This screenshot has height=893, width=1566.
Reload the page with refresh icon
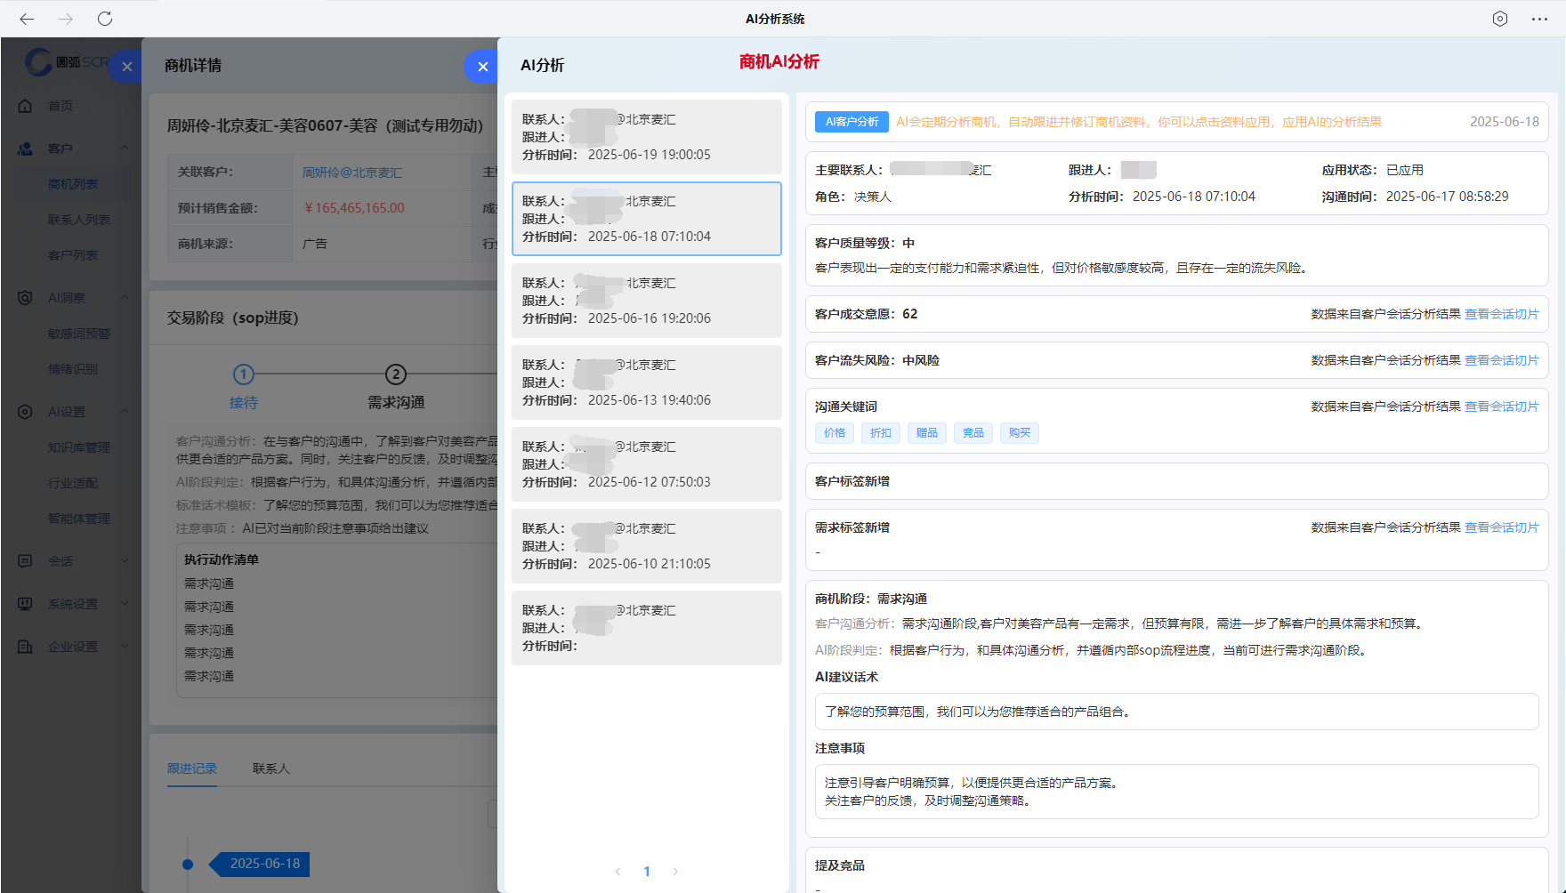[105, 19]
